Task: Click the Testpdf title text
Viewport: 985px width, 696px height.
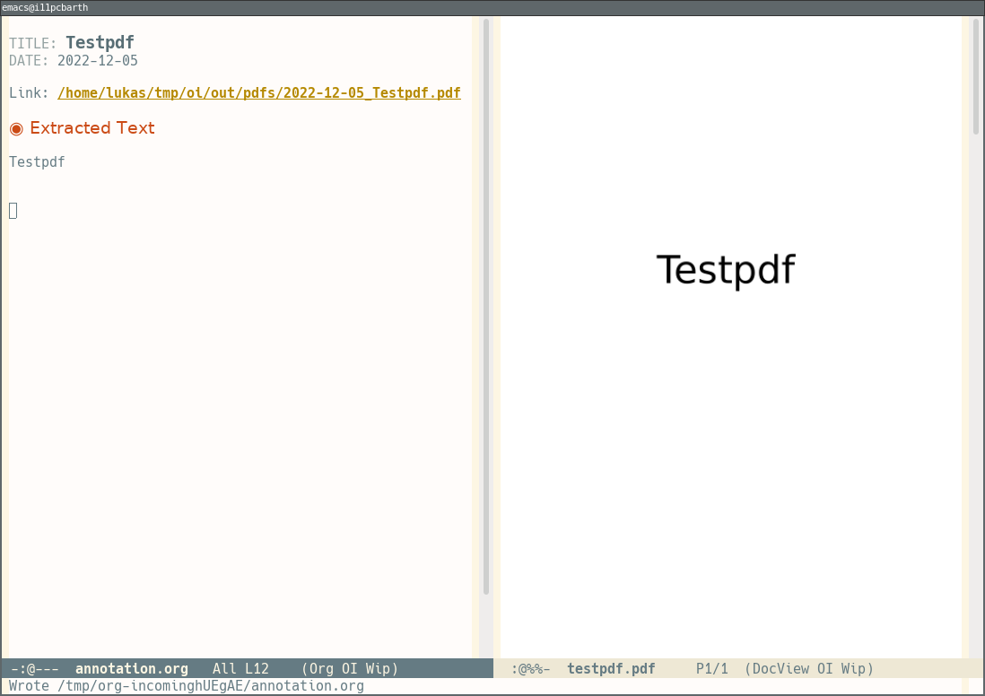Action: point(100,42)
